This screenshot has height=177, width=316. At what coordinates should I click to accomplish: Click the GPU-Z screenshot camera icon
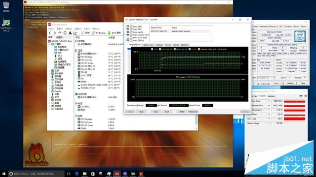301,96
